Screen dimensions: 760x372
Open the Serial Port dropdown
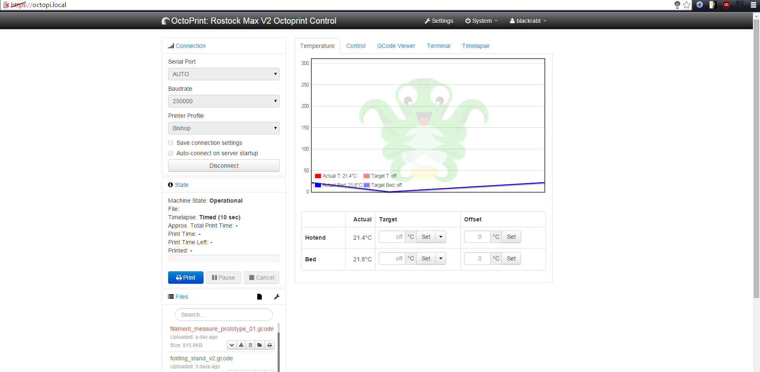click(x=224, y=74)
